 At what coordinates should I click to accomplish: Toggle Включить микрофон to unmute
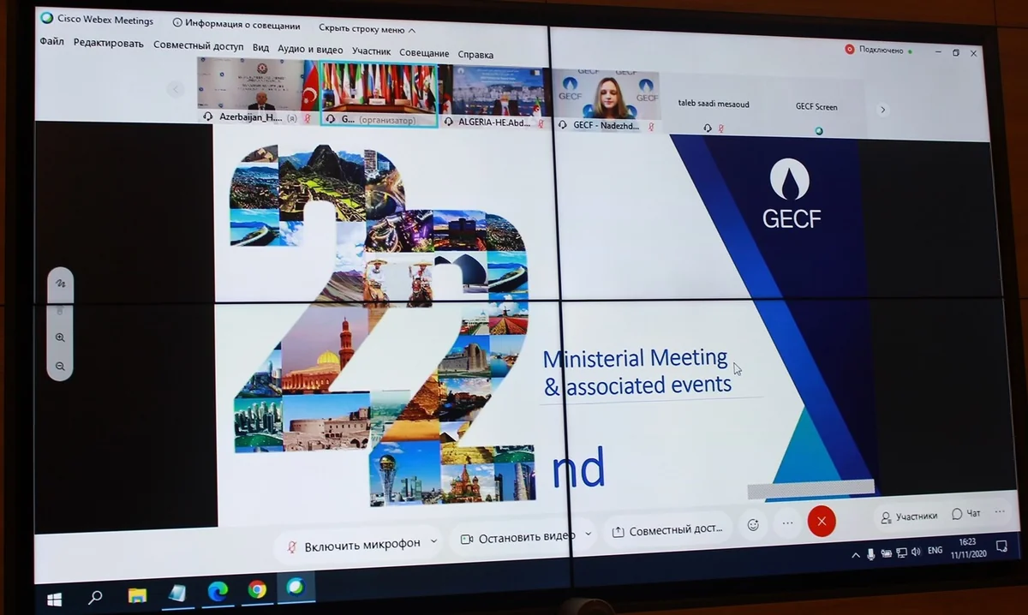pyautogui.click(x=354, y=544)
